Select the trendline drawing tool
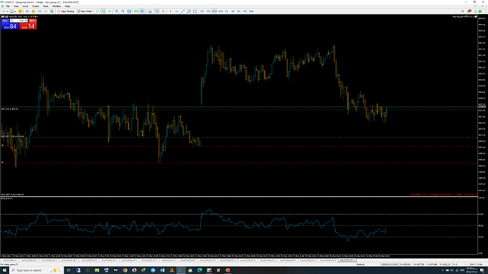Image resolution: width=488 pixels, height=274 pixels. click(182, 11)
